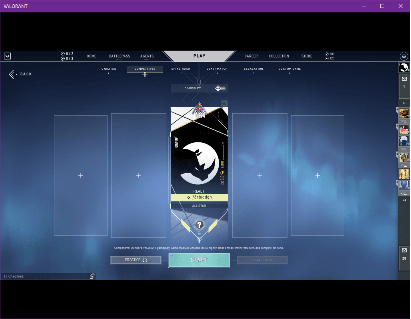Open the Battlepass menu
Viewport: 411px width, 319px height.
pos(120,56)
